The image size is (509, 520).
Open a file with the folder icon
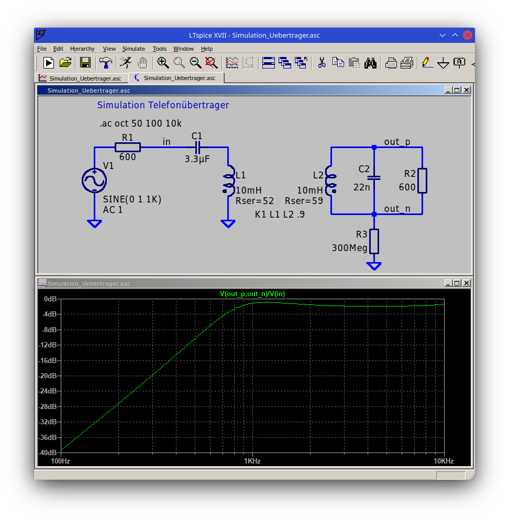click(x=65, y=63)
